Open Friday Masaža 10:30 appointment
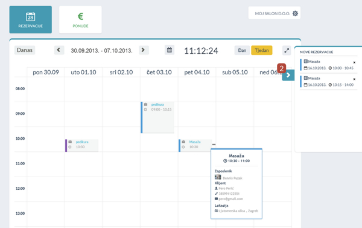 click(195, 145)
